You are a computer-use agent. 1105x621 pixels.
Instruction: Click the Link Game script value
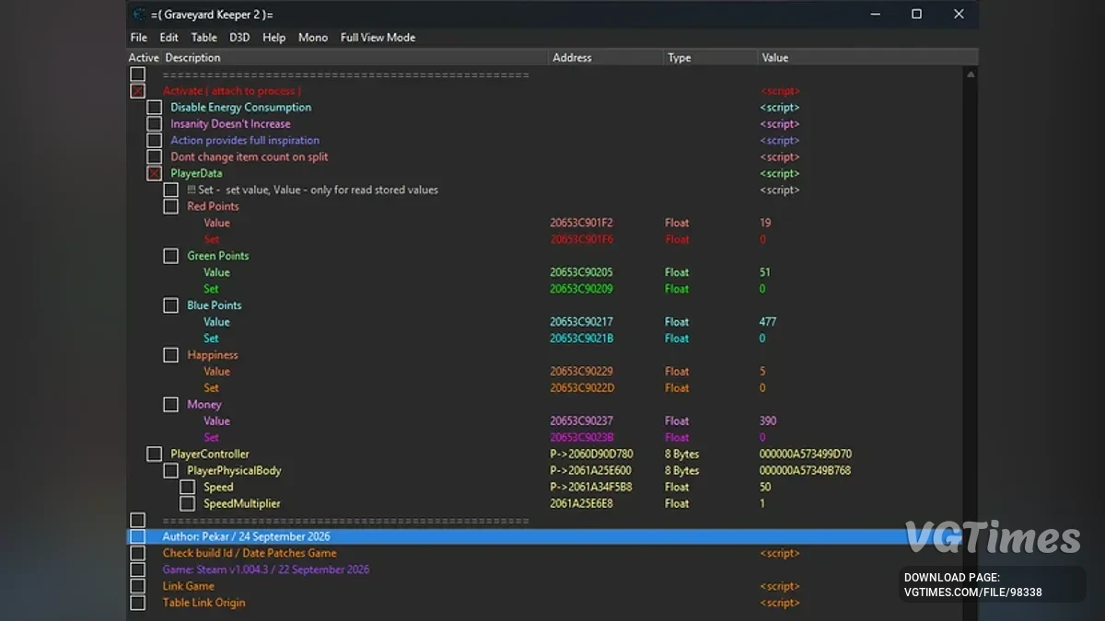(x=780, y=586)
